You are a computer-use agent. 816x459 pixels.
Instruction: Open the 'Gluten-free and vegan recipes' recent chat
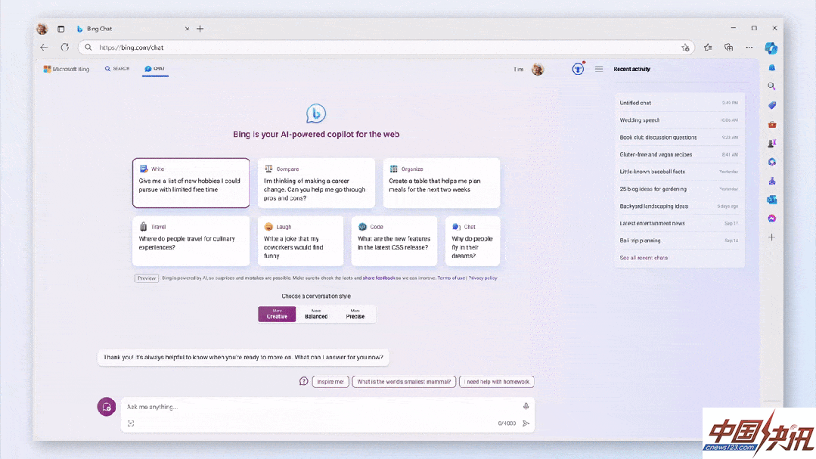click(679, 154)
